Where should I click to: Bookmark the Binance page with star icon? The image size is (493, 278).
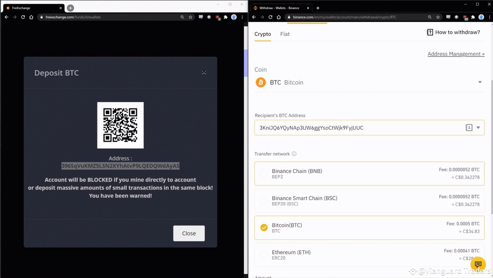[x=438, y=17]
